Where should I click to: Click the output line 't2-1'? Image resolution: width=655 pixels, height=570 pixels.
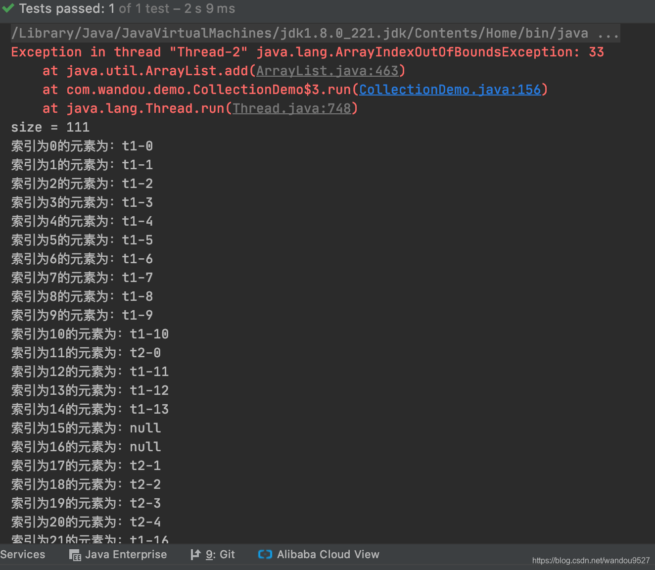86,466
